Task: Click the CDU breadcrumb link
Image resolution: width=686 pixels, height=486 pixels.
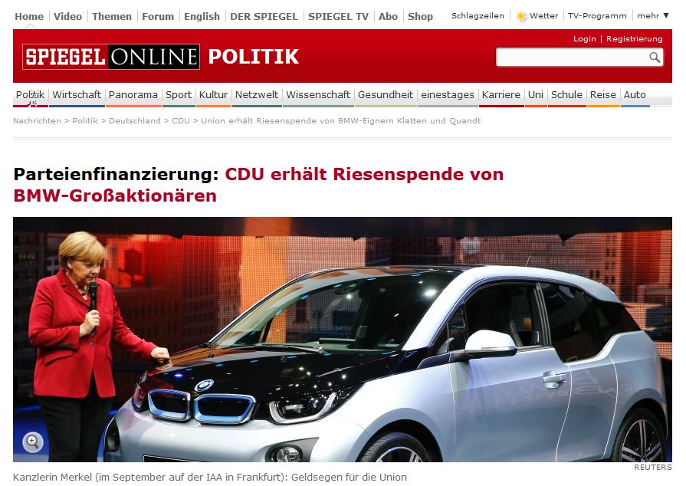Action: (x=181, y=121)
